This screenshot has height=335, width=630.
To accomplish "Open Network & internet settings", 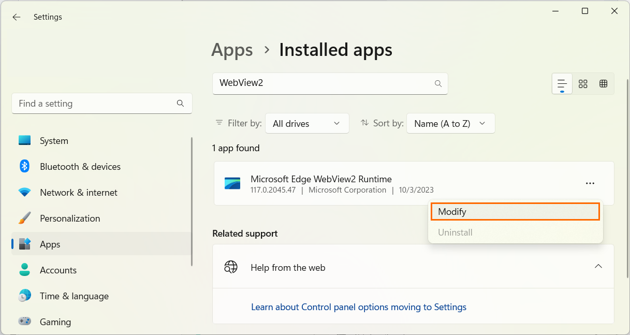I will (78, 193).
